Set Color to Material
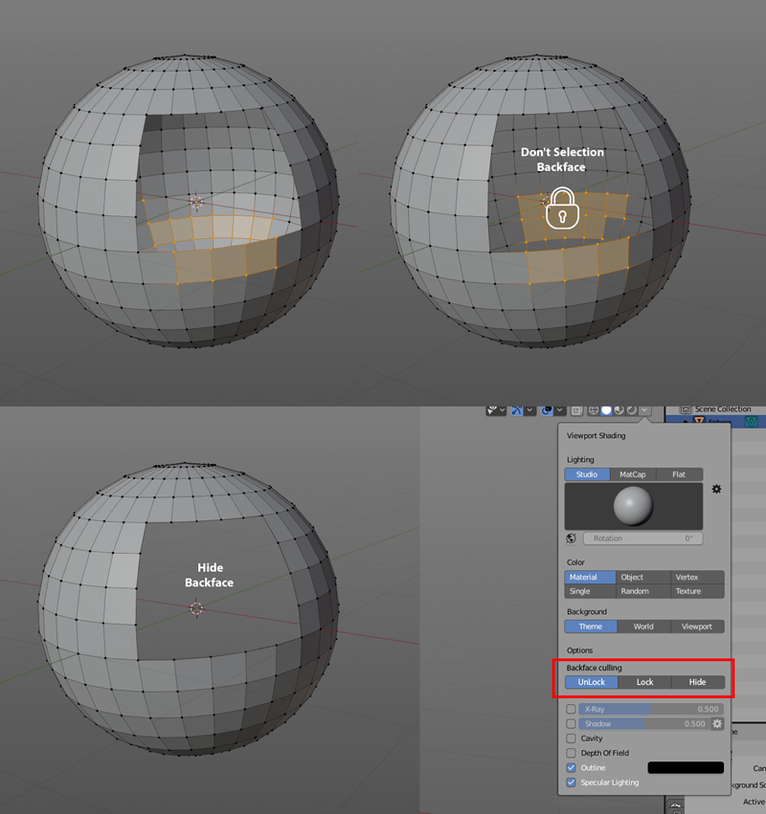 point(591,578)
